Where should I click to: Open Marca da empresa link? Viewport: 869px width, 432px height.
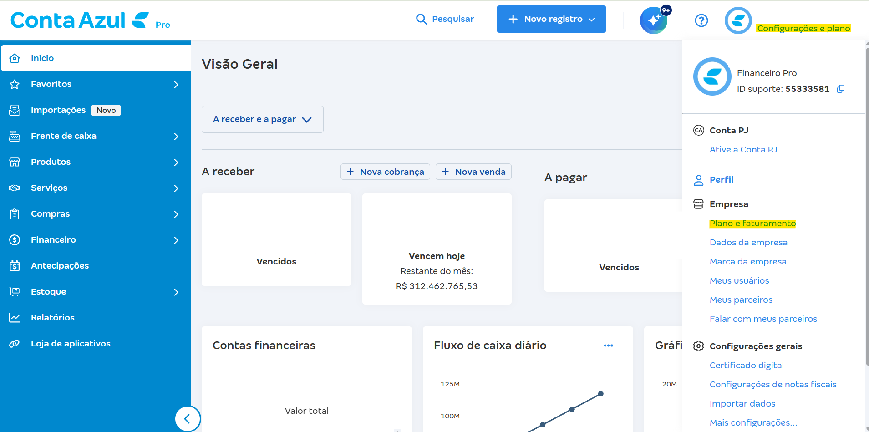click(748, 262)
